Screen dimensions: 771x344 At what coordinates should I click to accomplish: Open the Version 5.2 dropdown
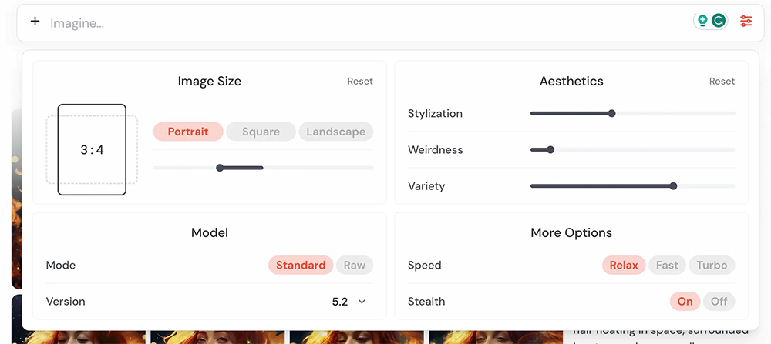(340, 302)
